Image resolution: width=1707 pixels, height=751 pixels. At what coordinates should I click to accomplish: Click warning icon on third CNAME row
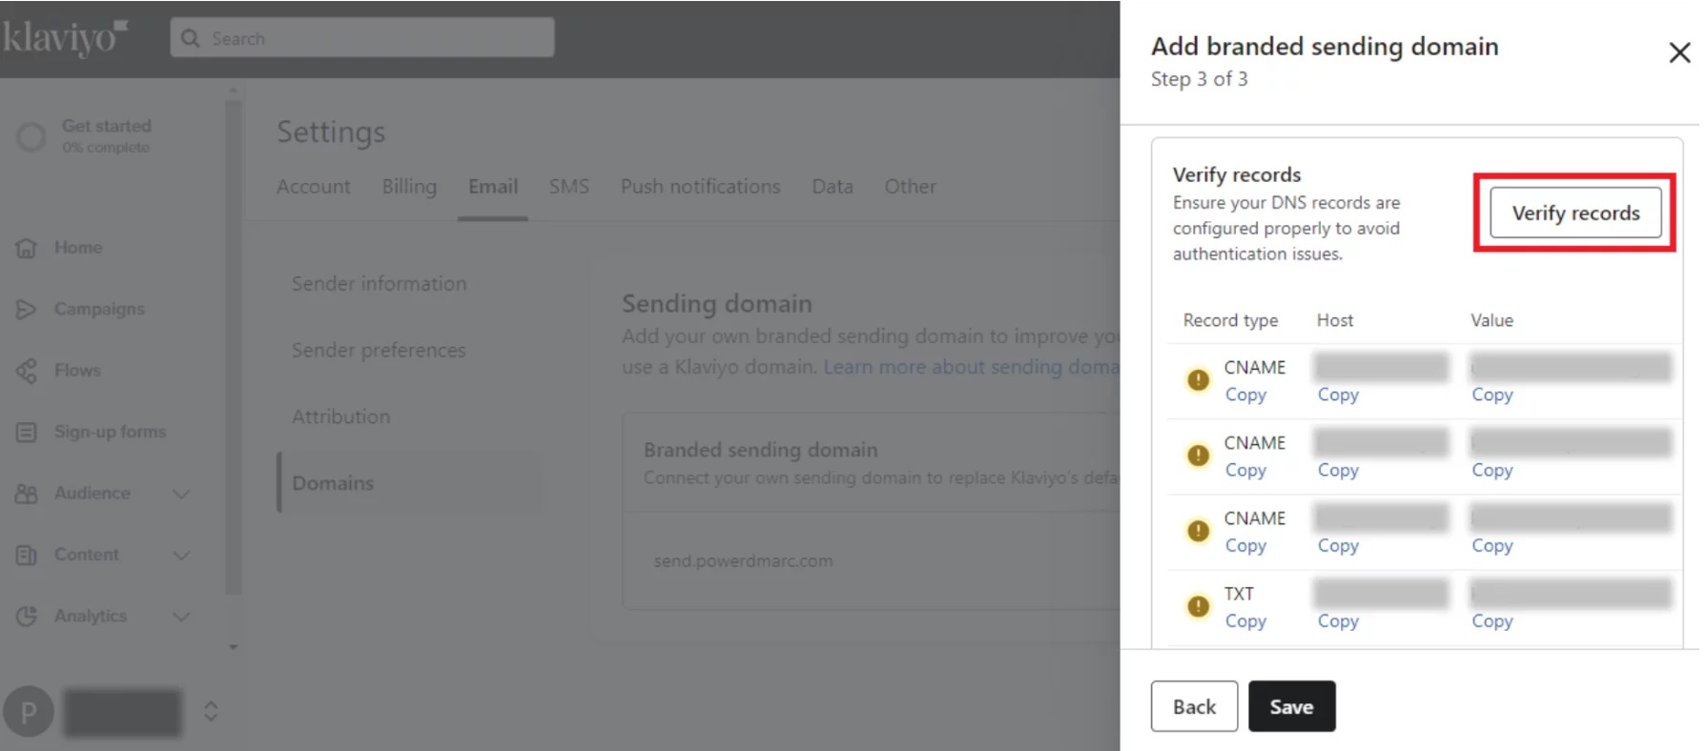[x=1198, y=531]
